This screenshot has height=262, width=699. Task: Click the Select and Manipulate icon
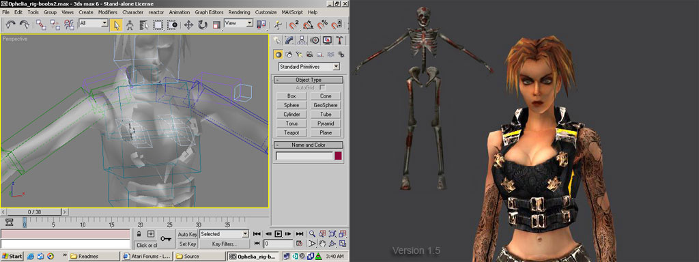(278, 25)
